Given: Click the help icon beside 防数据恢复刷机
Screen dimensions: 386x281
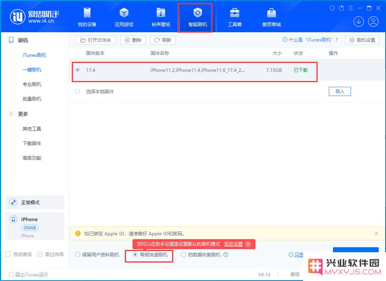Looking at the screenshot, I should coord(226,255).
